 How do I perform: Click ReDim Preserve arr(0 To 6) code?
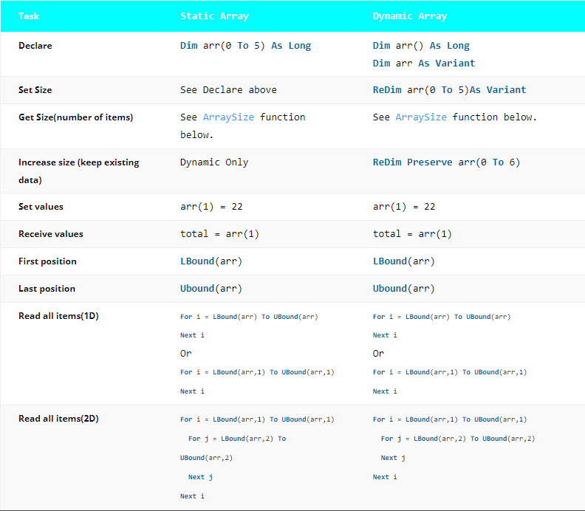pyautogui.click(x=447, y=162)
